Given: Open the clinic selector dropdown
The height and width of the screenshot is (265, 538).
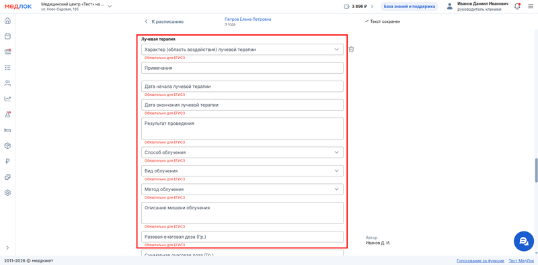Looking at the screenshot, I should tap(77, 7).
